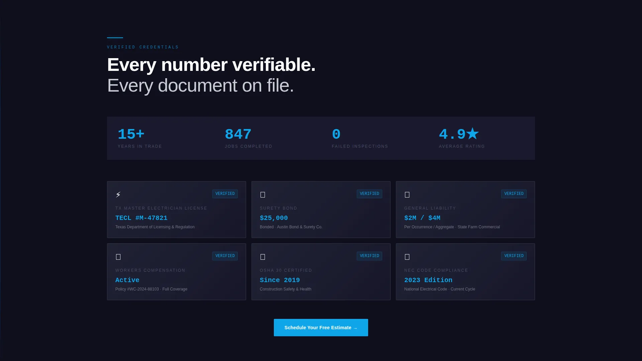Click the 0 failed inspections stat
The width and height of the screenshot is (642, 361).
pyautogui.click(x=336, y=134)
